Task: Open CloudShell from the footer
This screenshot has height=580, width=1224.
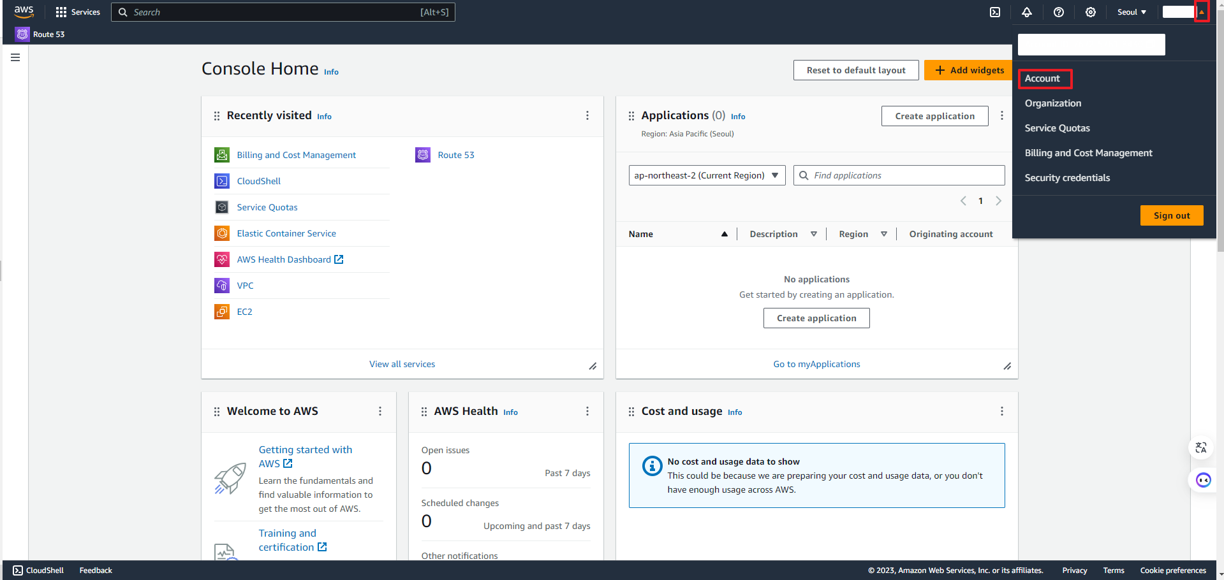Action: pos(38,570)
